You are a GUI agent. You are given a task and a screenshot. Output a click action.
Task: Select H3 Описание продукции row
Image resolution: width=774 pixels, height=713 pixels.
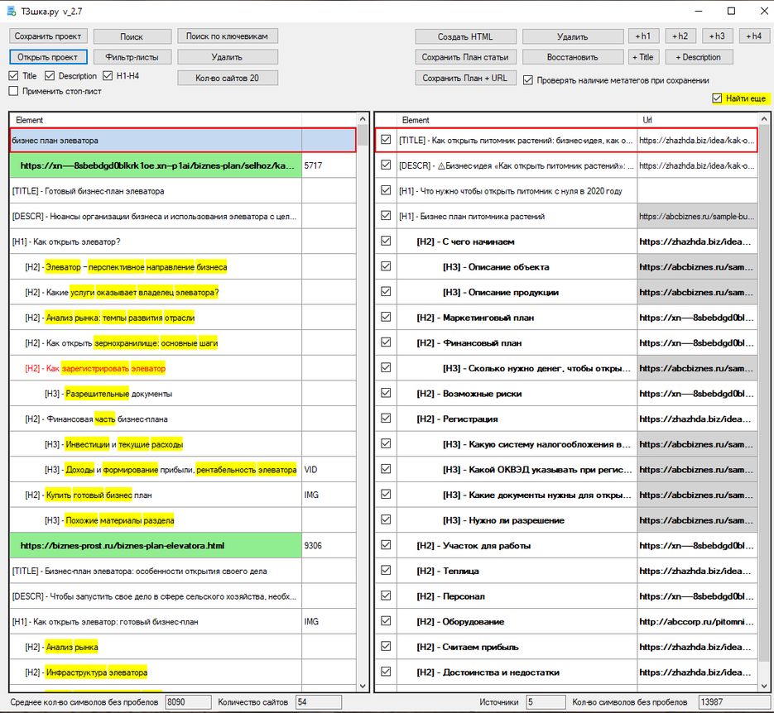point(566,293)
